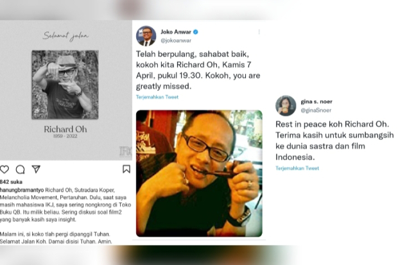This screenshot has width=398, height=265.
Task: Open the Richard Oh pipe photo
Action: click(199, 173)
